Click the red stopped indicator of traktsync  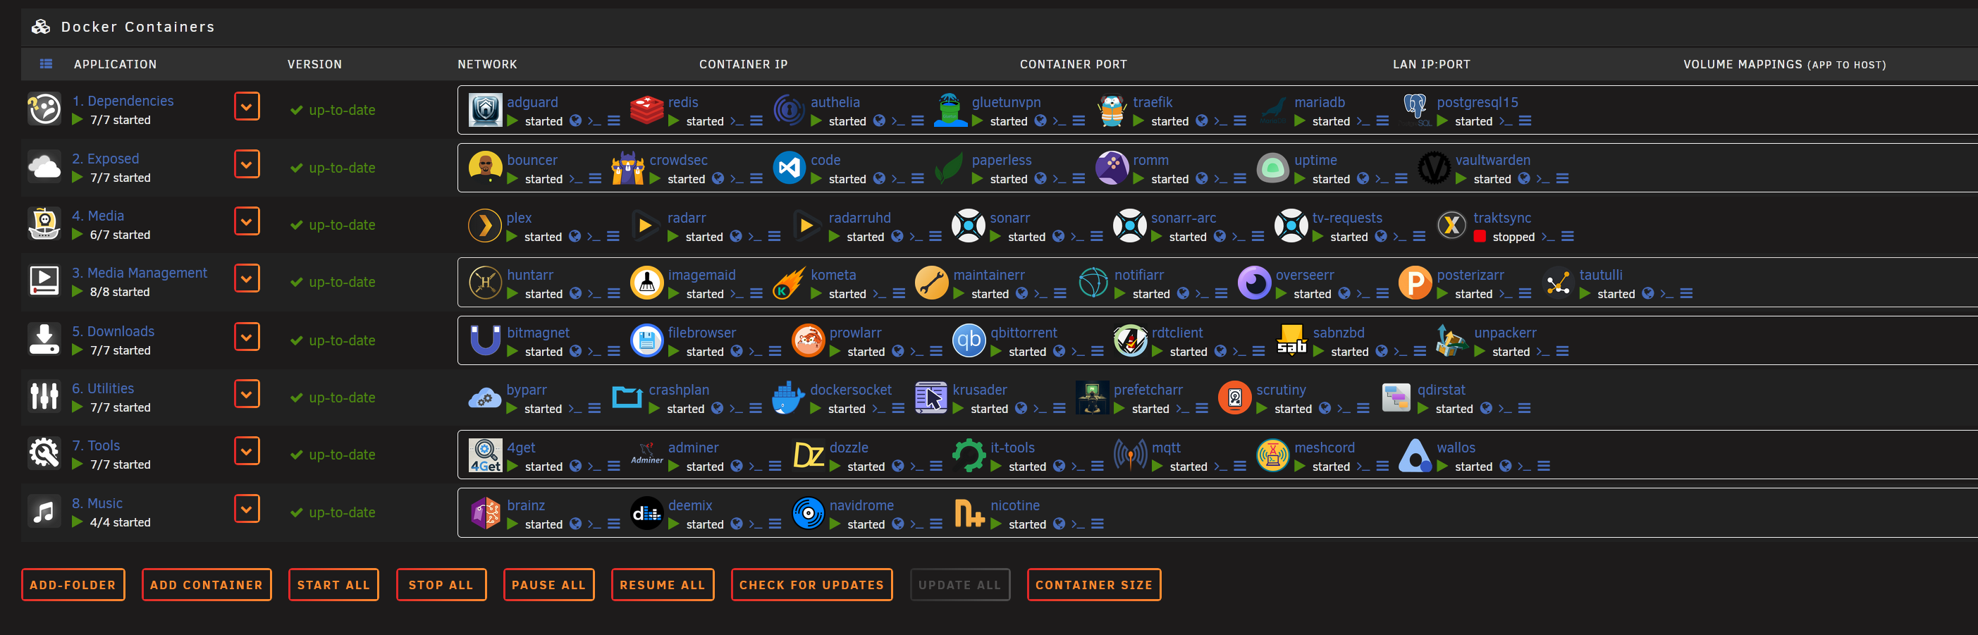pyautogui.click(x=1480, y=237)
